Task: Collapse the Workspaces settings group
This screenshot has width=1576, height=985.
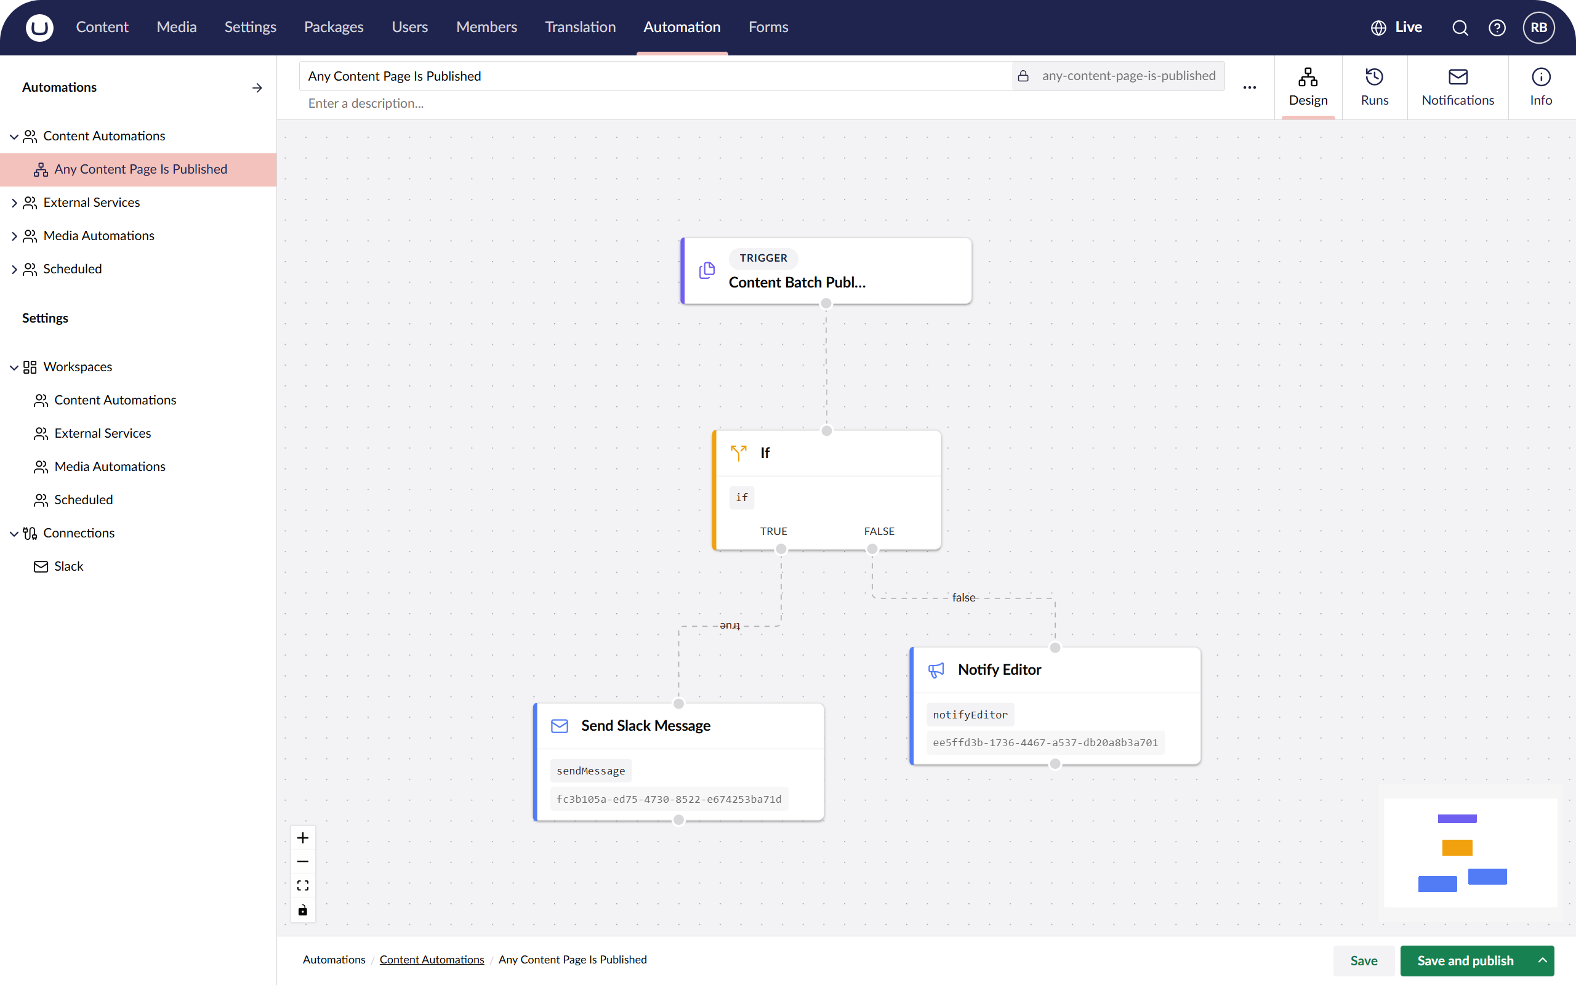Action: (14, 367)
